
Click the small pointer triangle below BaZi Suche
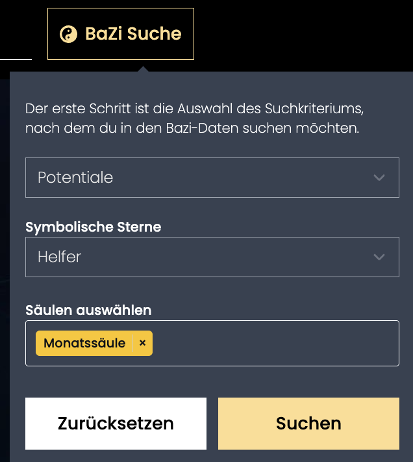(x=143, y=69)
